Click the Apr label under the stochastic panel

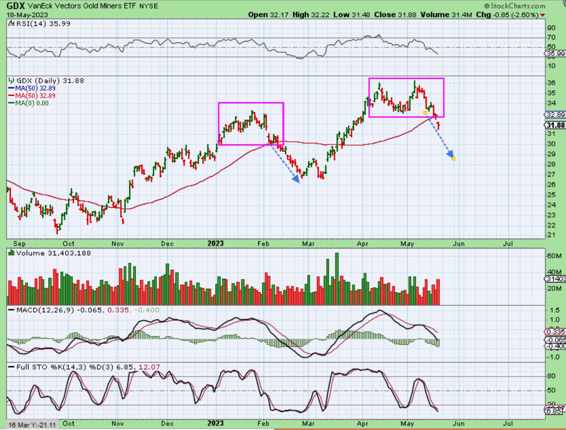coord(363,423)
